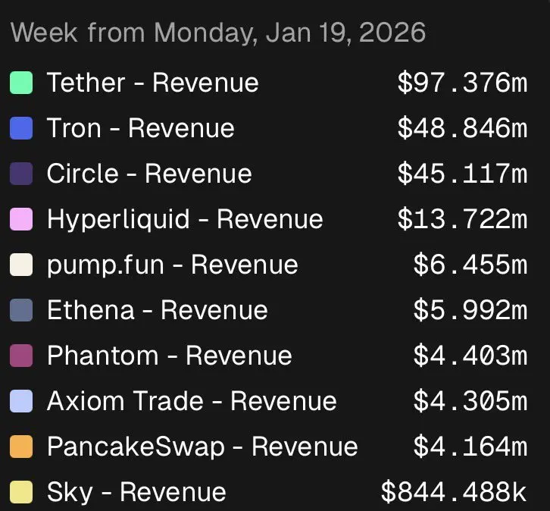Select Circle's $45.117m revenue value

click(461, 174)
